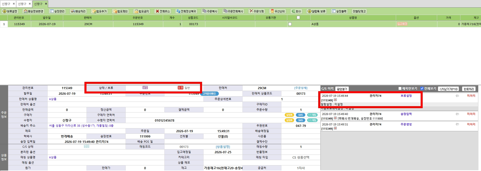Click the 서울 성동구 아차산로 38 address

[x=81, y=126]
